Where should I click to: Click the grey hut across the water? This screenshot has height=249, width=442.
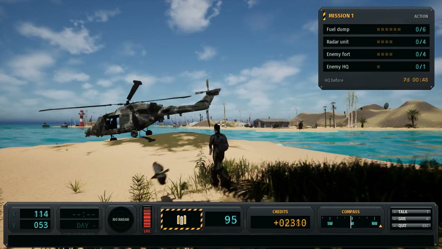point(271,123)
